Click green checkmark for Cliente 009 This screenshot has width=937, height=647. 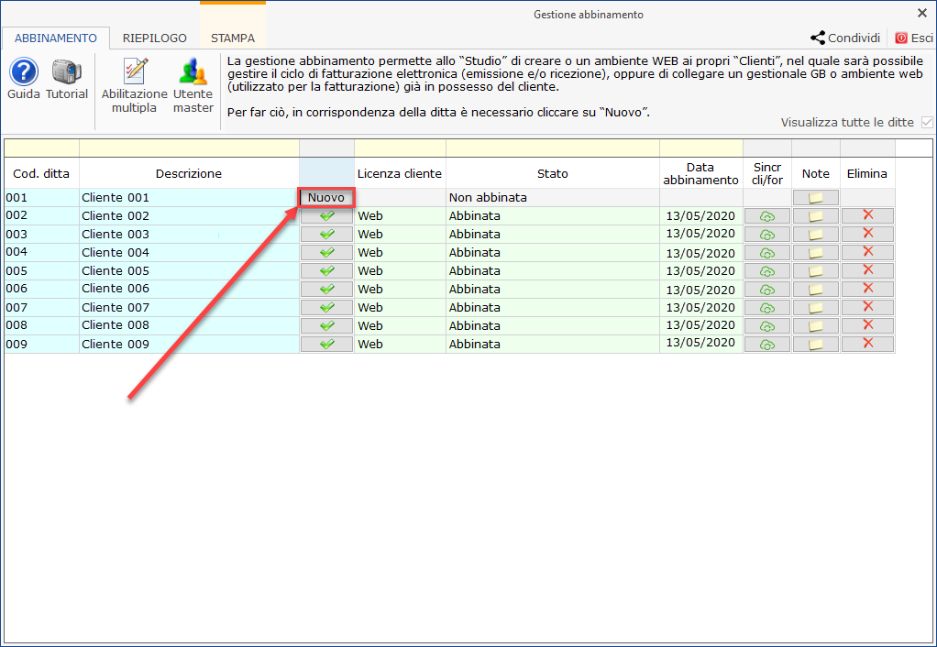pyautogui.click(x=327, y=344)
